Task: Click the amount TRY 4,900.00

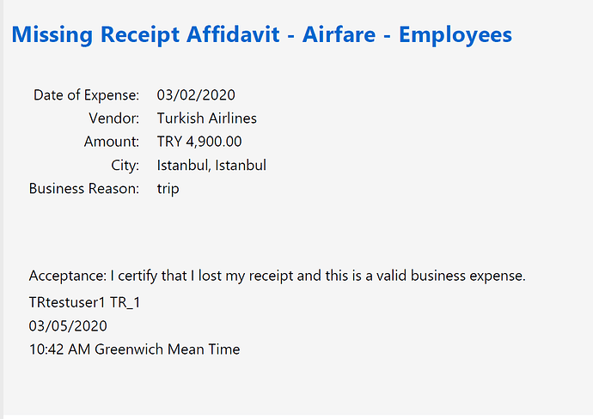Action: [199, 142]
